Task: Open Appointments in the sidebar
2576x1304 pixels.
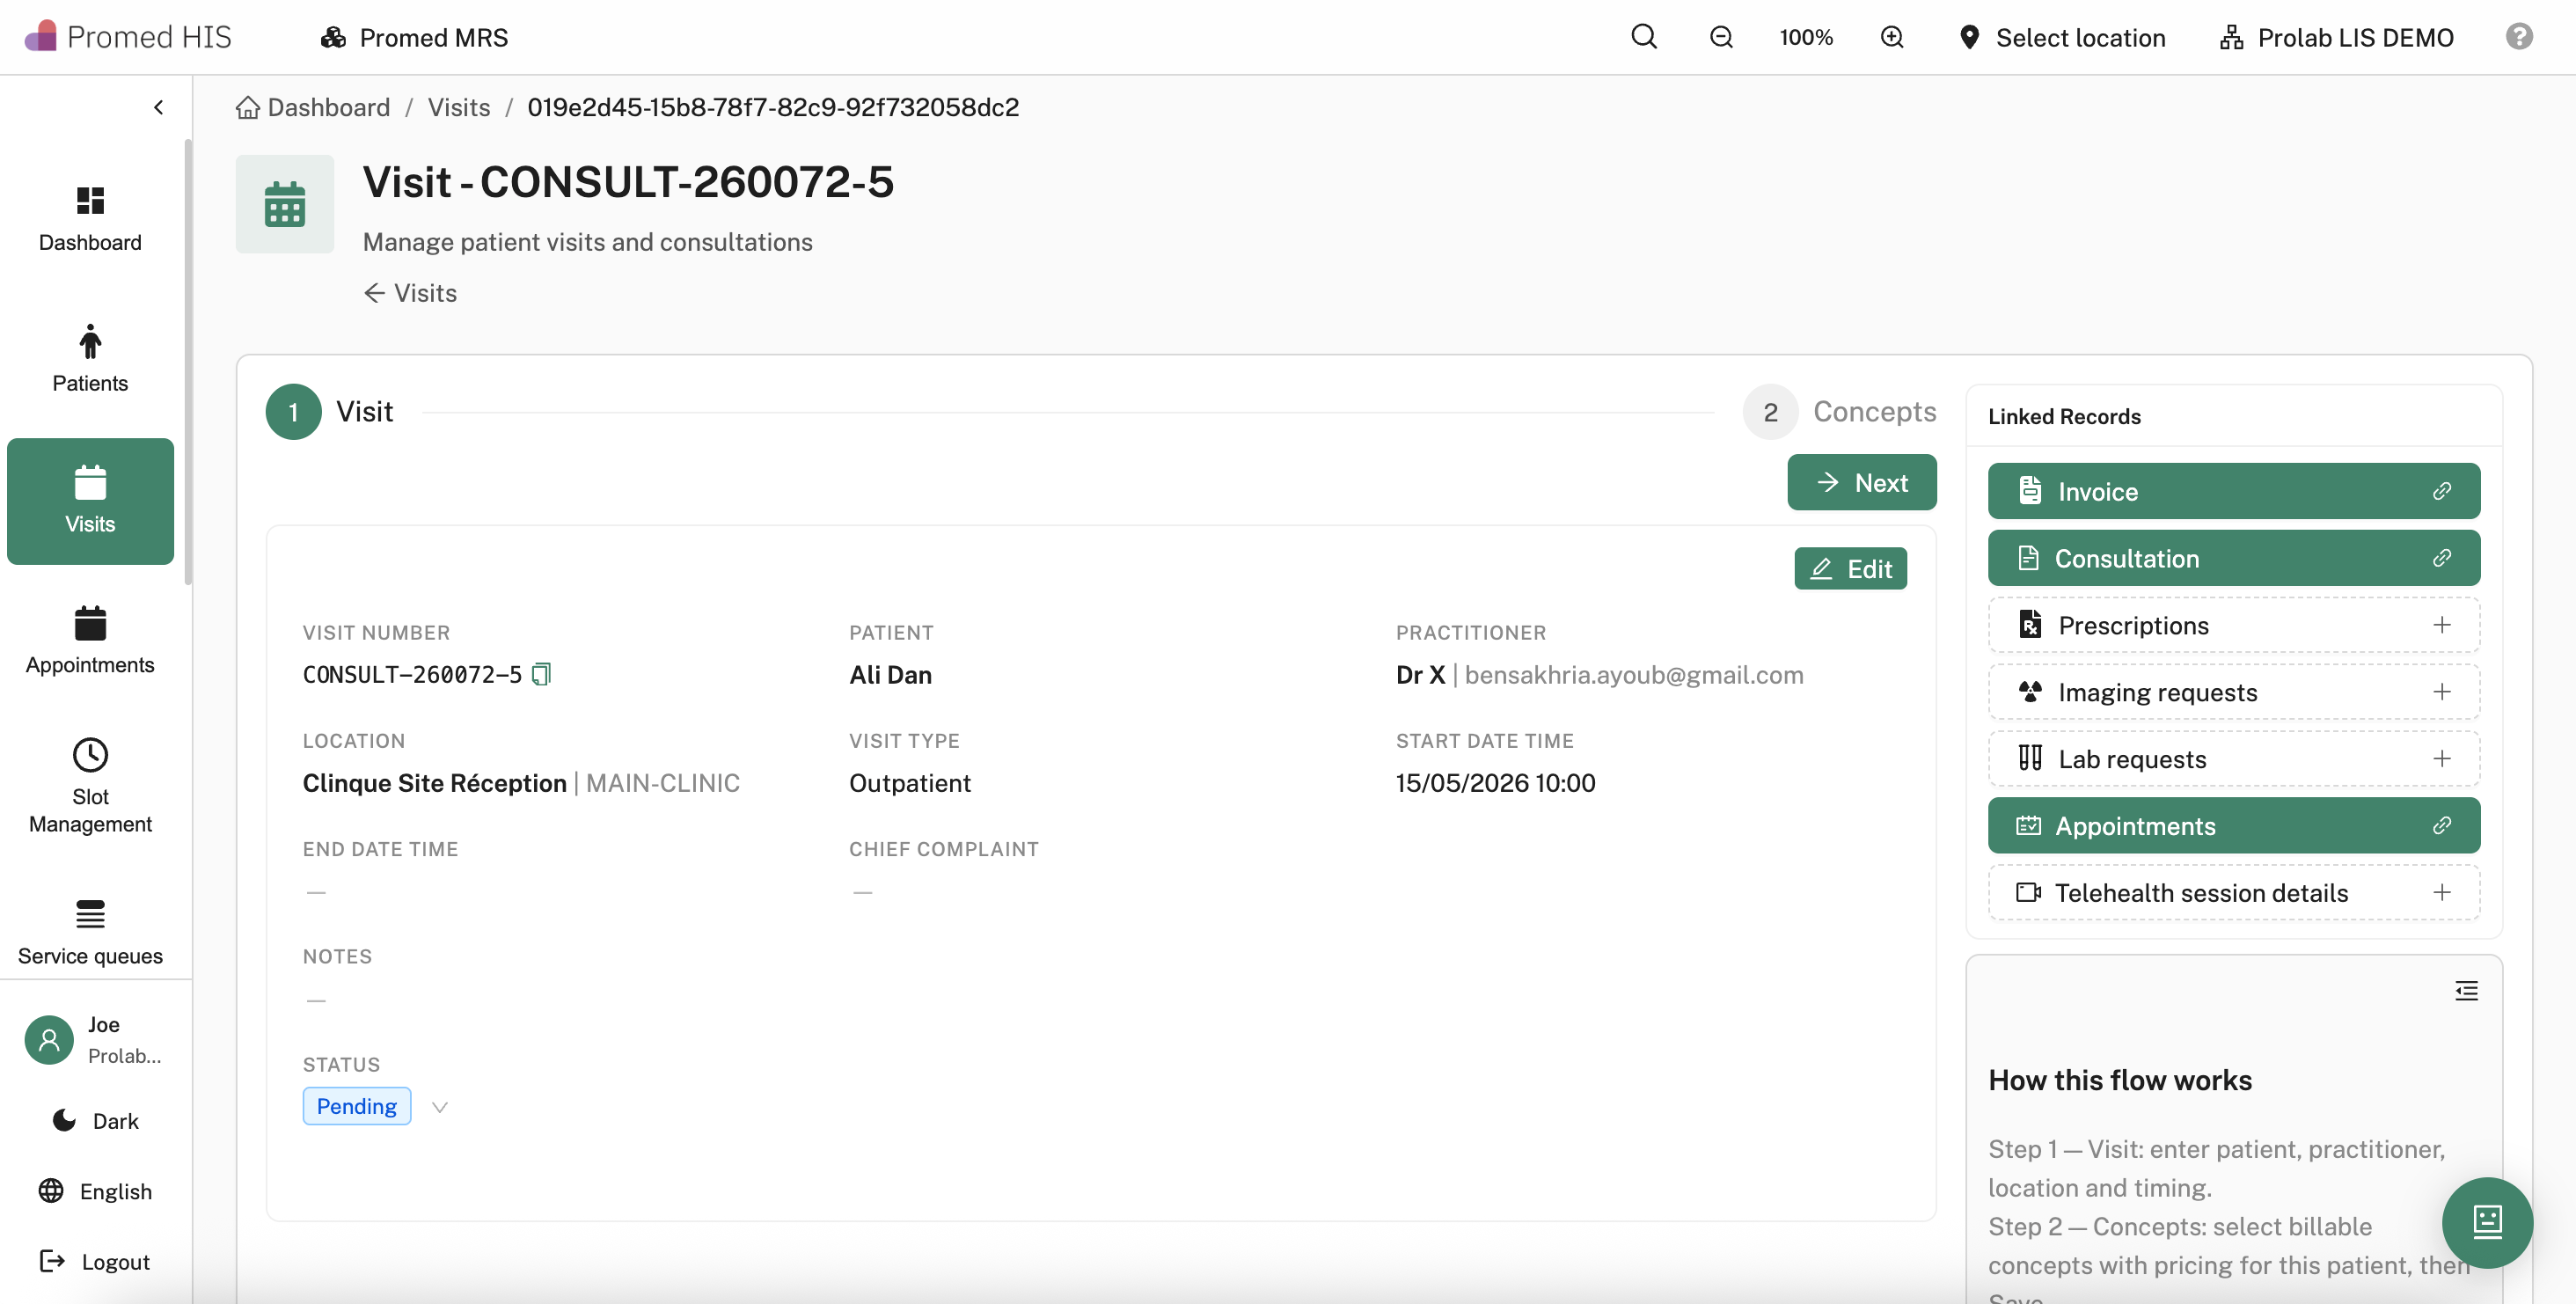Action: click(x=90, y=641)
